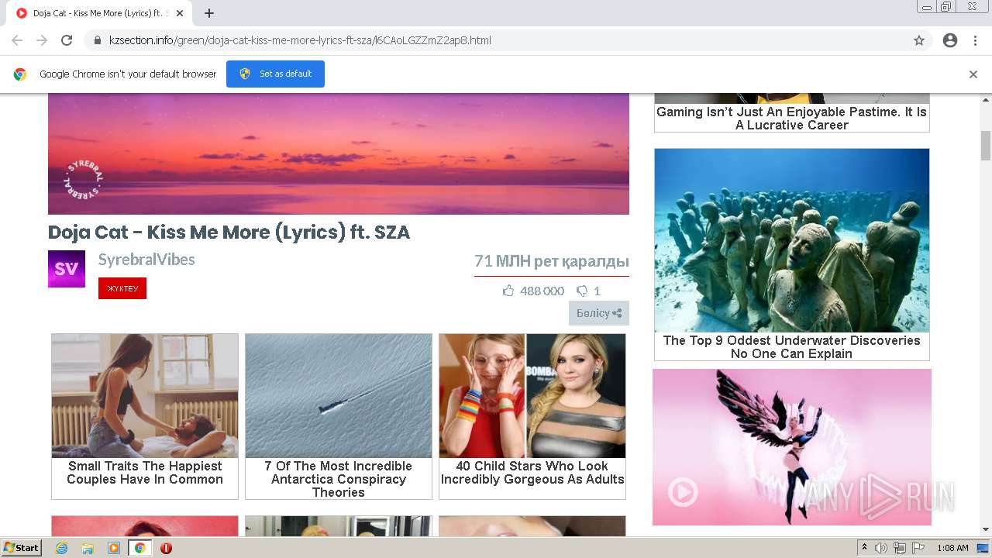Dislike the video with thumbs down
Image resolution: width=992 pixels, height=558 pixels.
click(x=582, y=291)
